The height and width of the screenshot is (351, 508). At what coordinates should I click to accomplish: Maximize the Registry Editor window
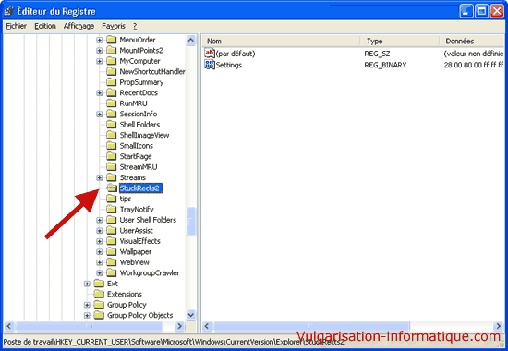(481, 11)
